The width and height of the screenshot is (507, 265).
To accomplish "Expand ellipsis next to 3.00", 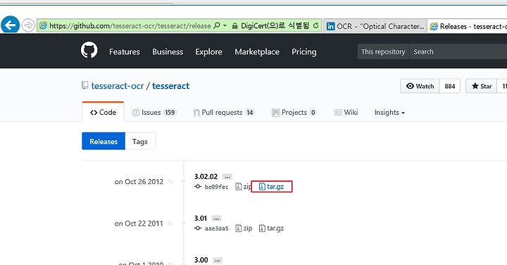I will (x=218, y=261).
